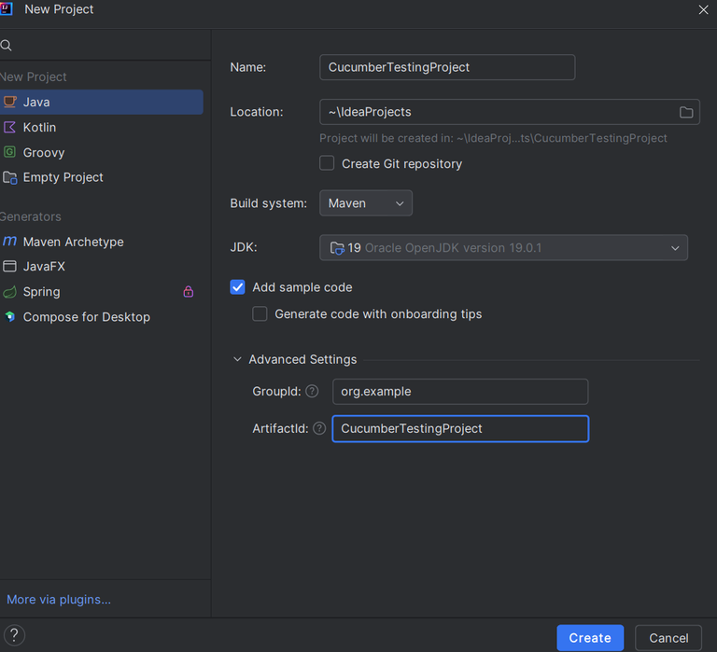Screen dimensions: 717x652
Task: Choose the Groovy project icon
Action: [10, 152]
